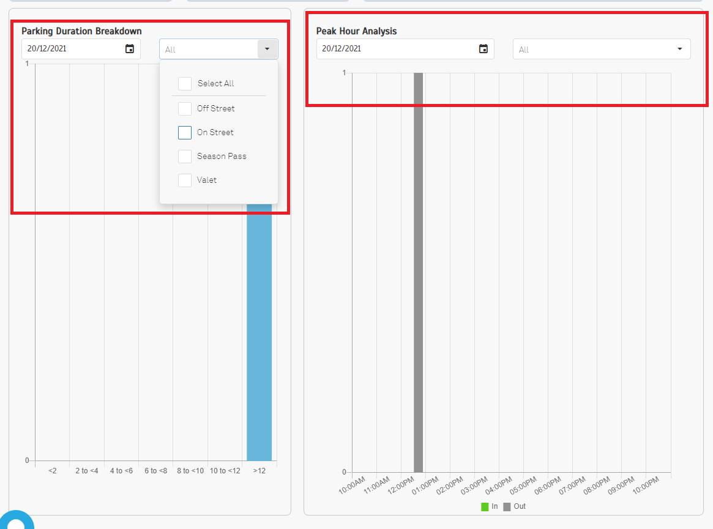Click the 05:00PM axis label
713x529 pixels.
pyautogui.click(x=523, y=486)
